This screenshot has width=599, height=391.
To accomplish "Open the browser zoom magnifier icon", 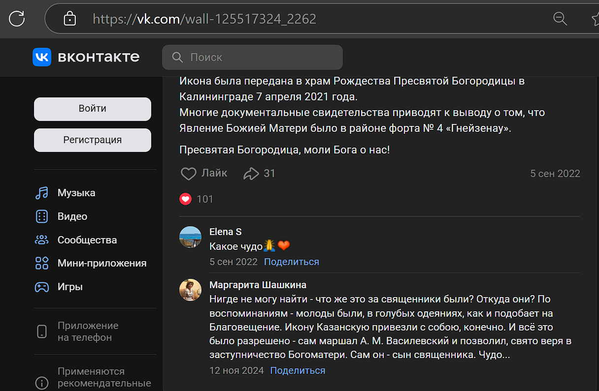I will [560, 19].
